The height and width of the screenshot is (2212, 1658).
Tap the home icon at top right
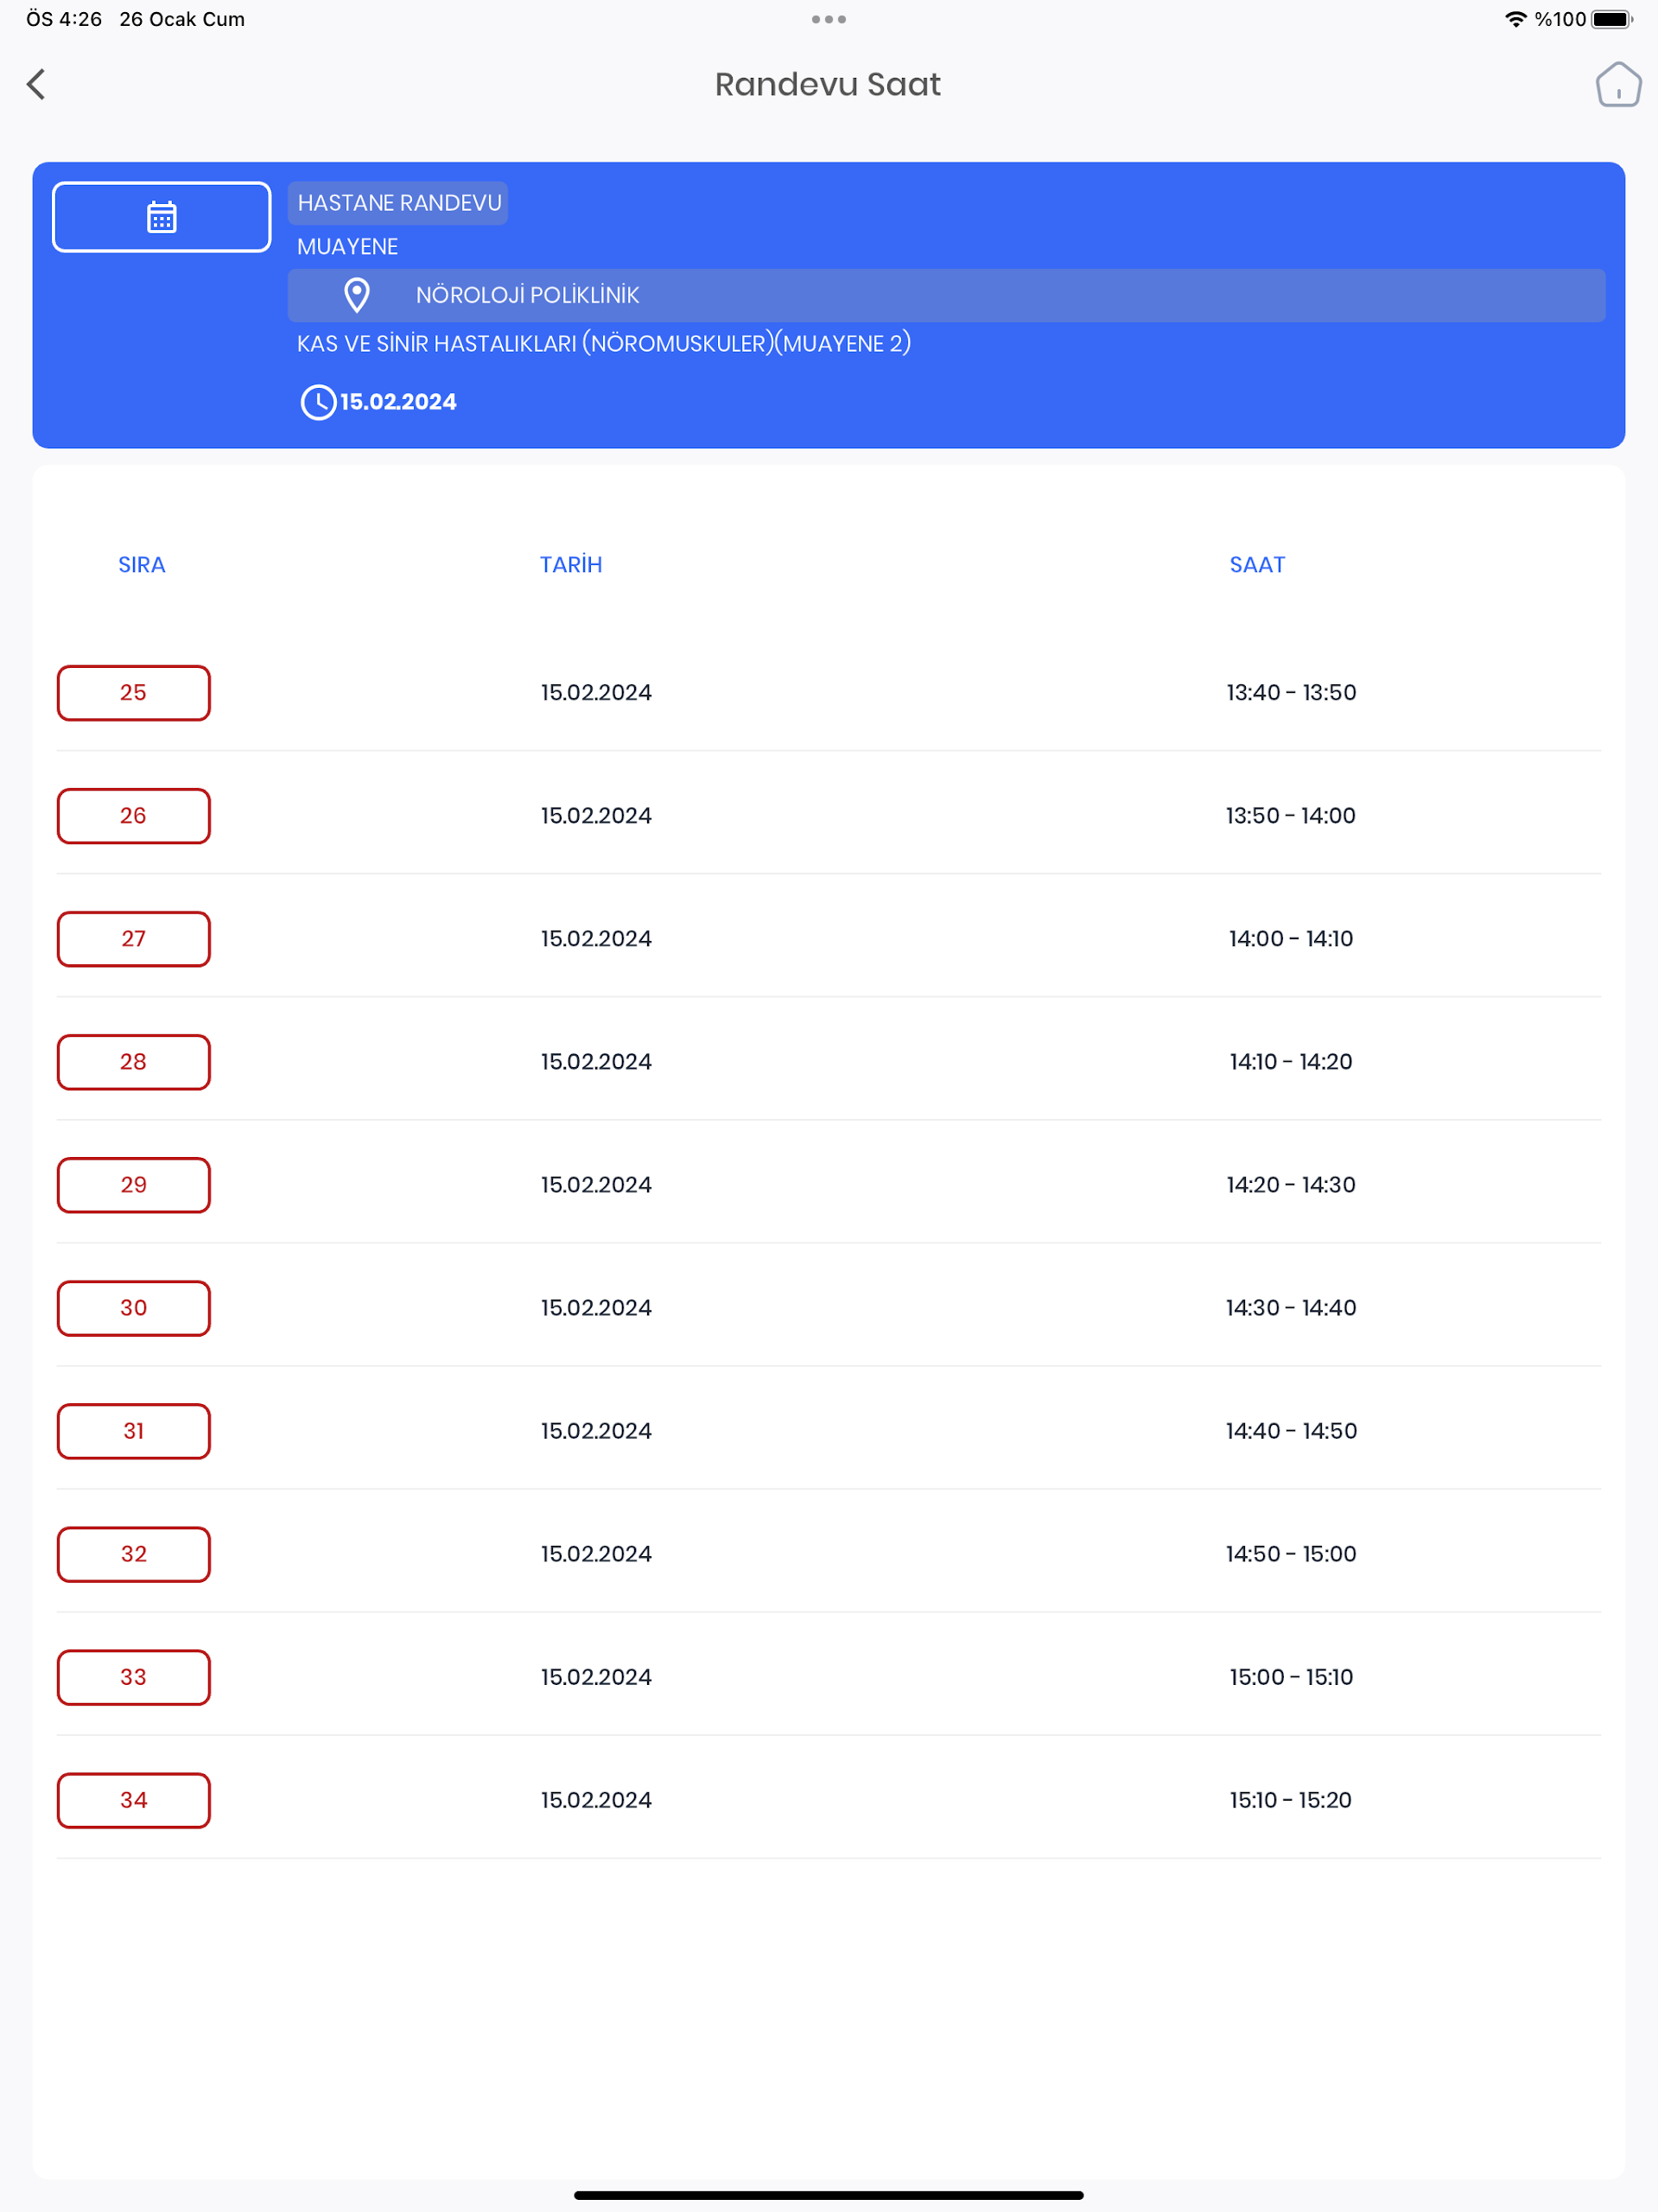[1617, 84]
